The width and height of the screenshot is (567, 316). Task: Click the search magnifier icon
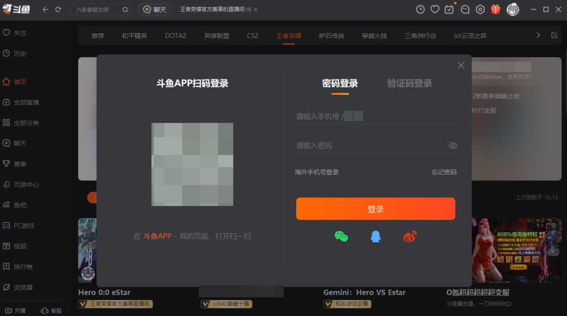point(125,9)
